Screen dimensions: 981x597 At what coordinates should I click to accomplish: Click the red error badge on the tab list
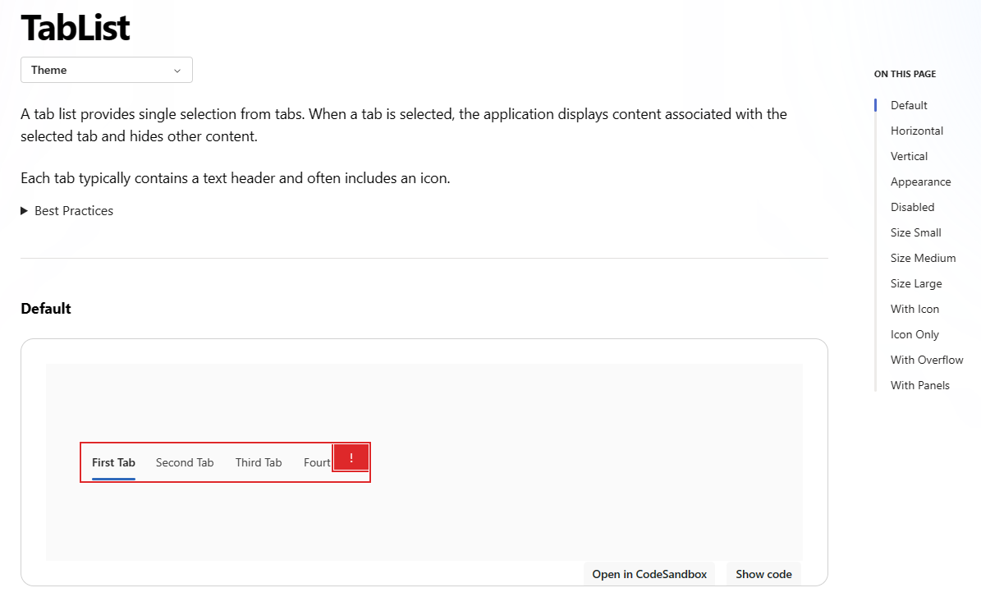[351, 457]
